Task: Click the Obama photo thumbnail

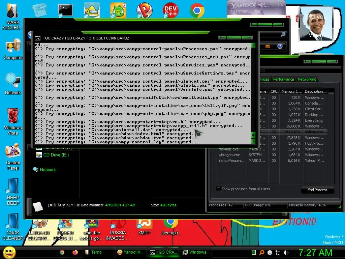Action: coord(316,23)
